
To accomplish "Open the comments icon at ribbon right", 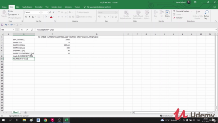I will coord(215,7).
